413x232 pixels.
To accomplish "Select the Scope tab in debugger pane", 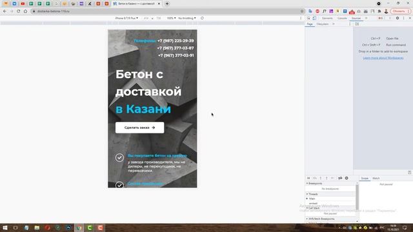I will [365, 179].
